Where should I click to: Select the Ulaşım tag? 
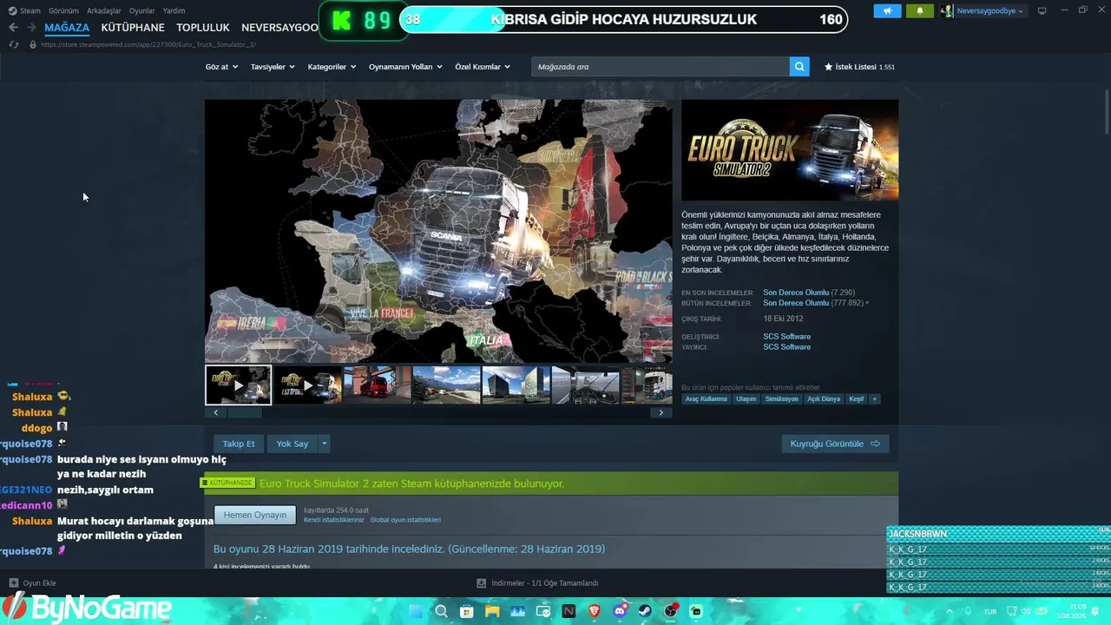pyautogui.click(x=746, y=399)
